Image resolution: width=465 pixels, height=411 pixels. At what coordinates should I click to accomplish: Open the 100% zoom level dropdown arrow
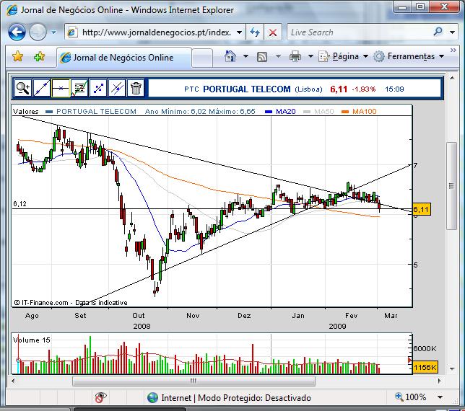click(x=440, y=397)
